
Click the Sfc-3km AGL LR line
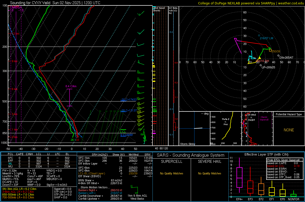pos(19,189)
